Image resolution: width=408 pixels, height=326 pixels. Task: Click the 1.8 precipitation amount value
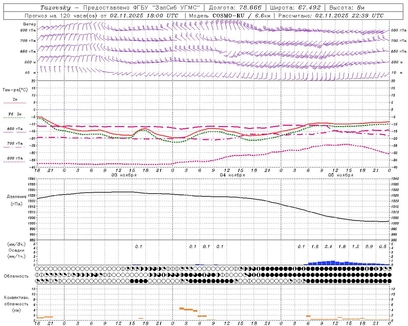point(342,246)
